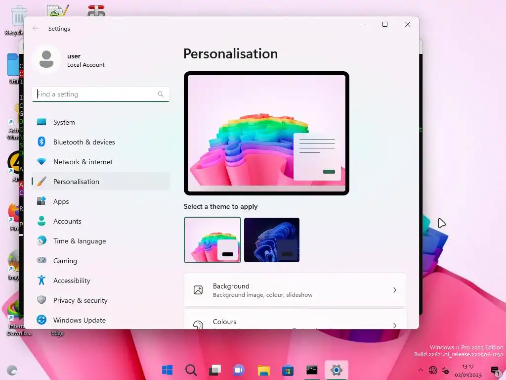506x380 pixels.
Task: Open the Chat camera app on taskbar
Action: (x=239, y=370)
